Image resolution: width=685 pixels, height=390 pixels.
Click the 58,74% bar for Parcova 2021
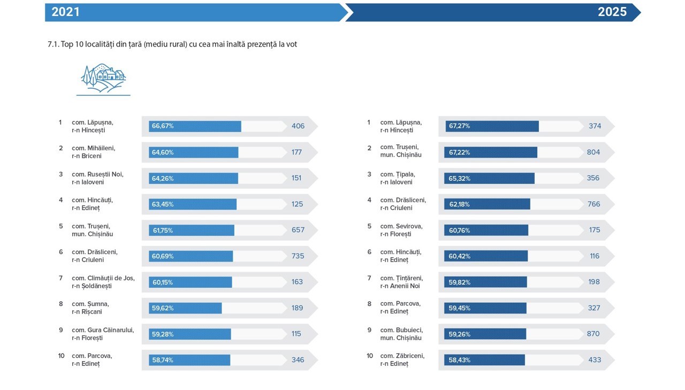189,360
